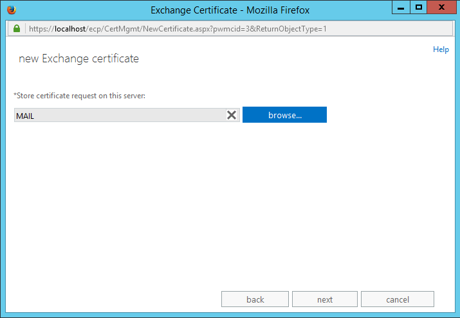
Task: Proceed with the next button
Action: point(325,299)
